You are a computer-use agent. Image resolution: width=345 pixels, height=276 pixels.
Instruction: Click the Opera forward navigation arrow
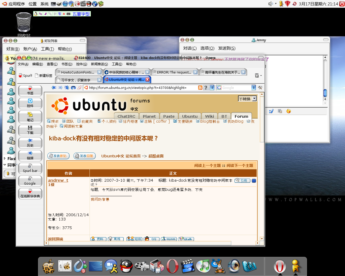[x=60, y=88]
